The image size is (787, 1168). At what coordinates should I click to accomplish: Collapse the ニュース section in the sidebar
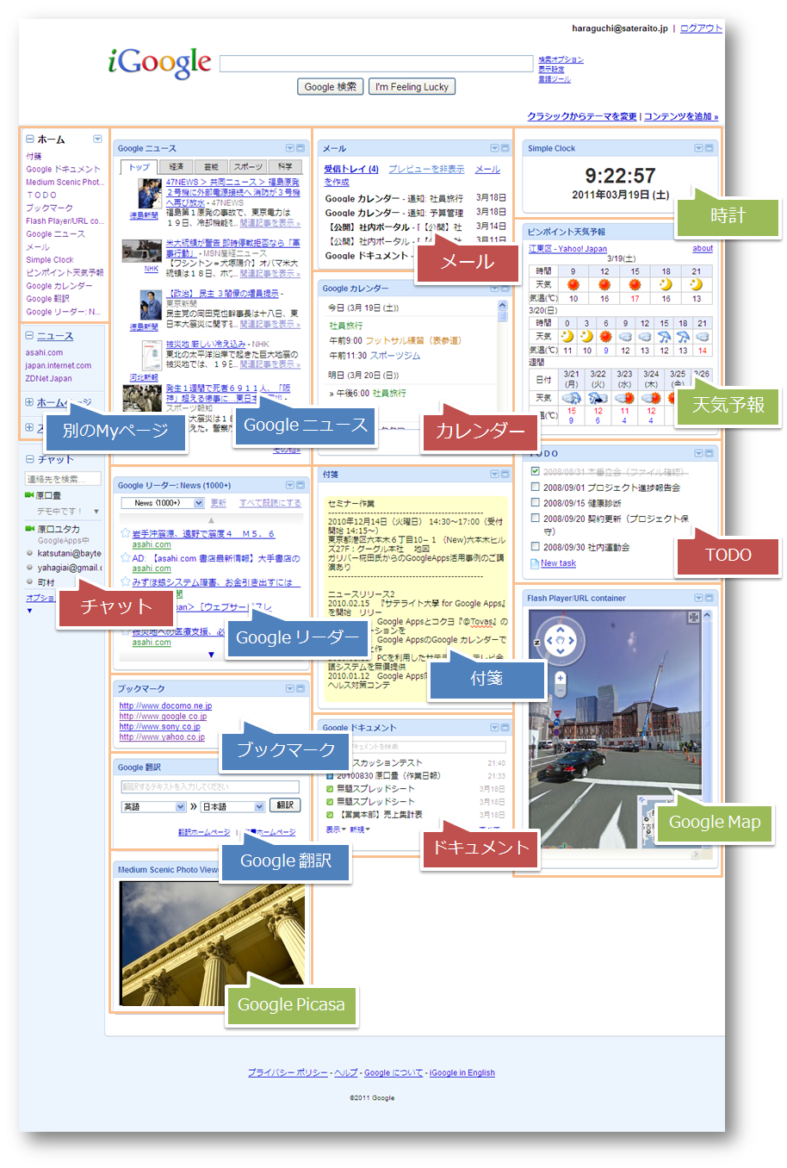pyautogui.click(x=30, y=336)
